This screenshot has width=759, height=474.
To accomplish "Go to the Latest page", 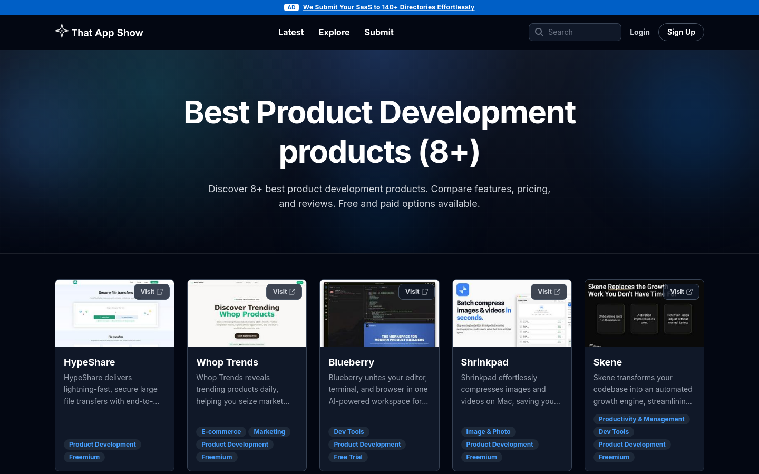I will pyautogui.click(x=291, y=32).
